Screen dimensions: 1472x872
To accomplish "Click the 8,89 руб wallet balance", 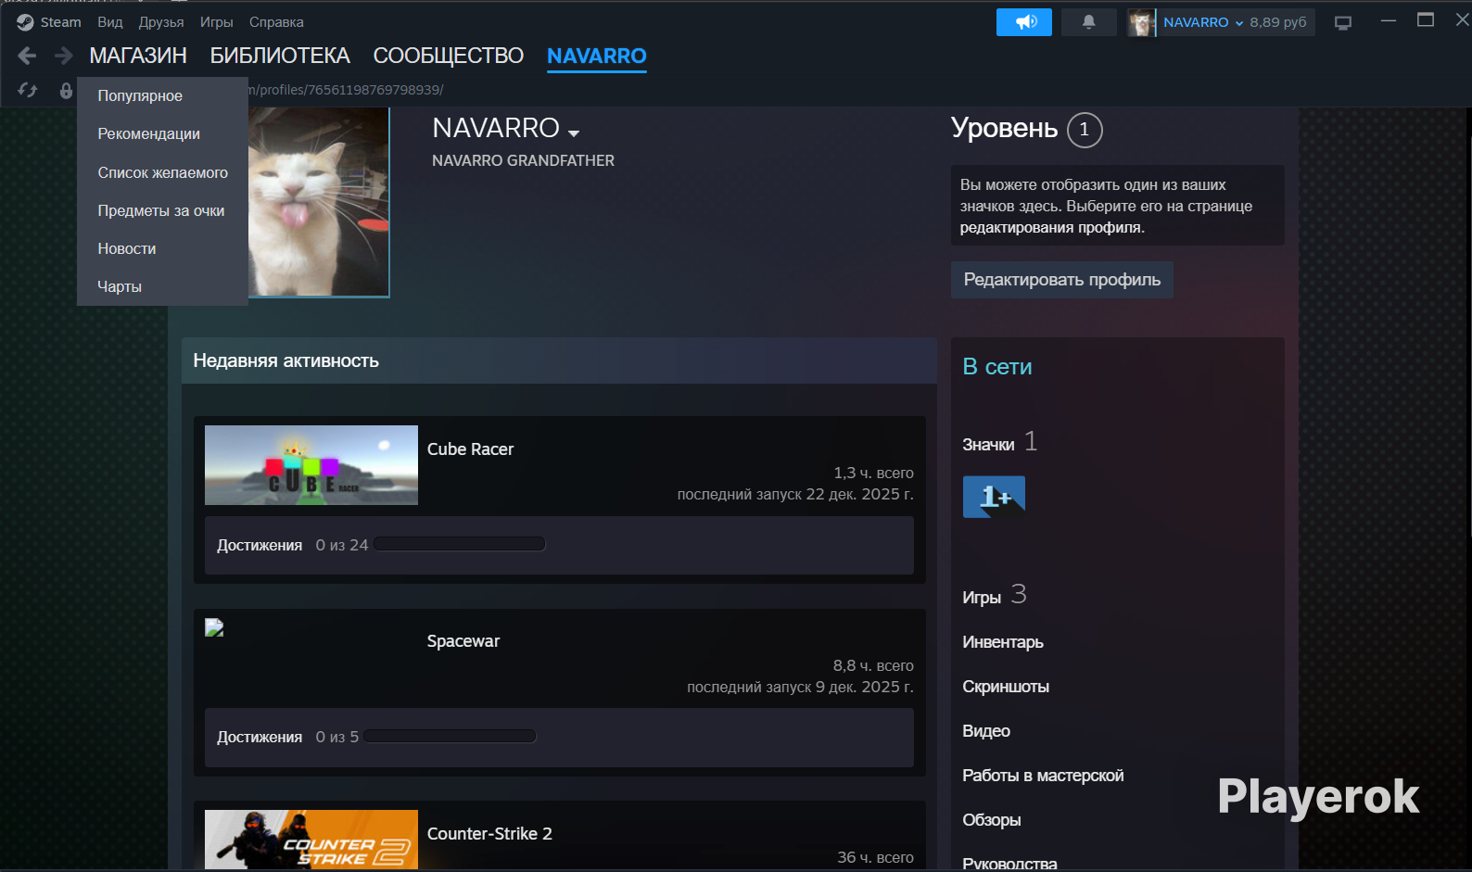I will pos(1278,22).
